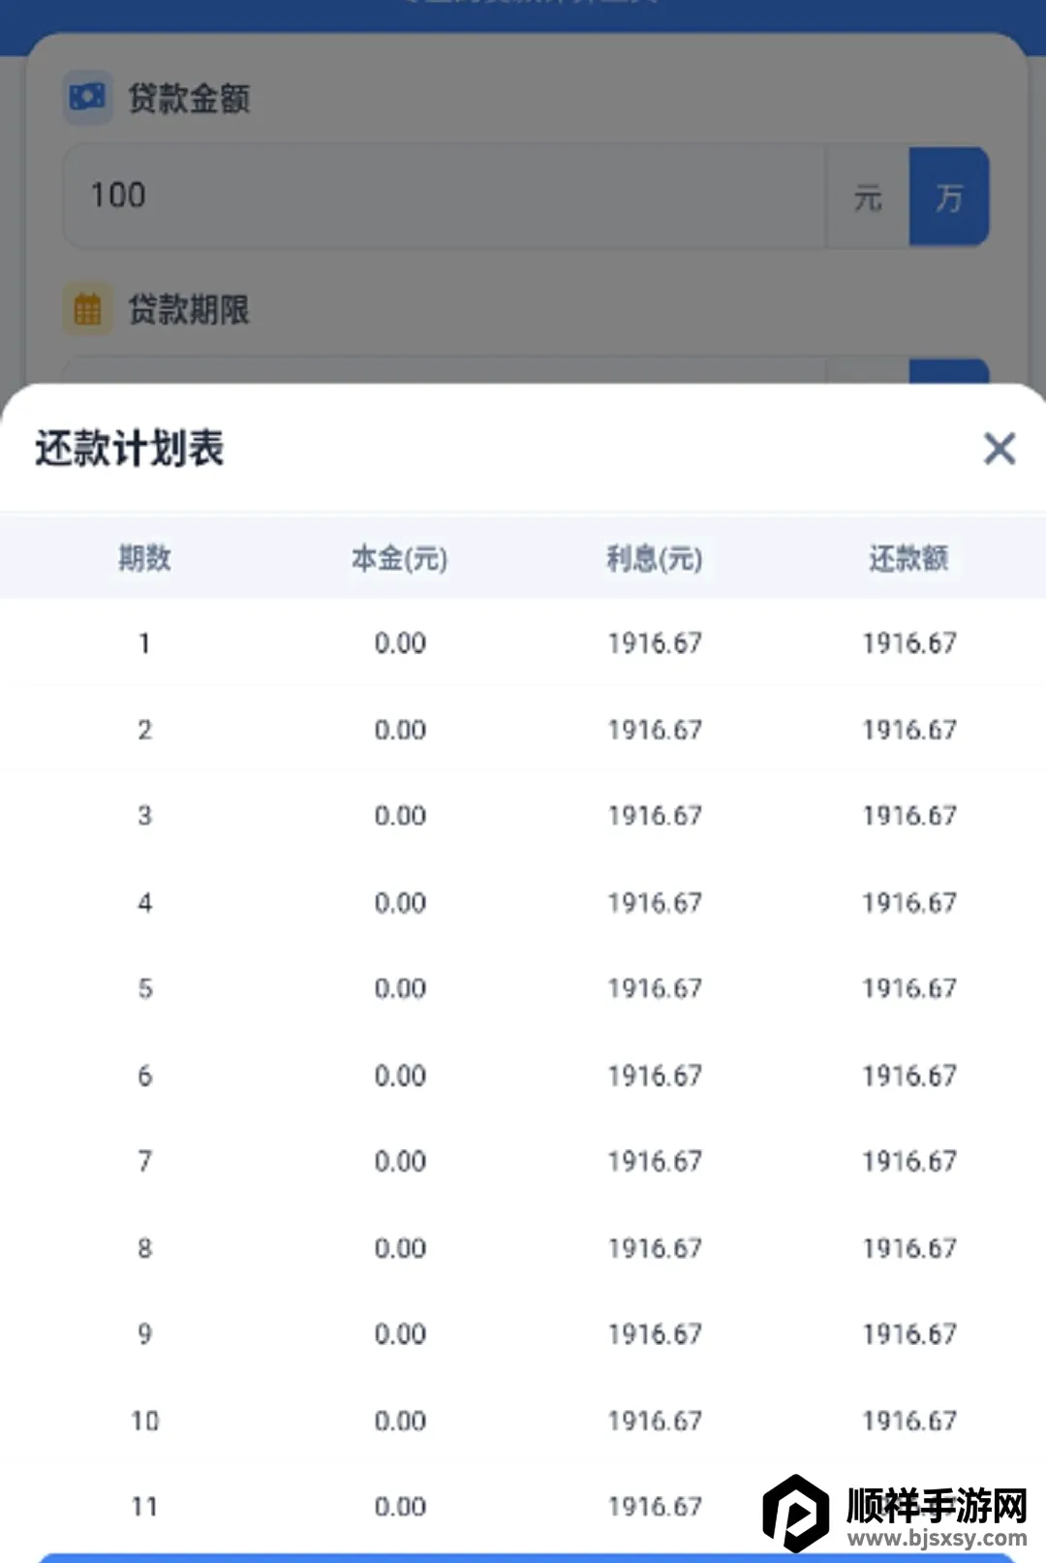Click the 期数 column header
The height and width of the screenshot is (1563, 1046).
coord(144,558)
